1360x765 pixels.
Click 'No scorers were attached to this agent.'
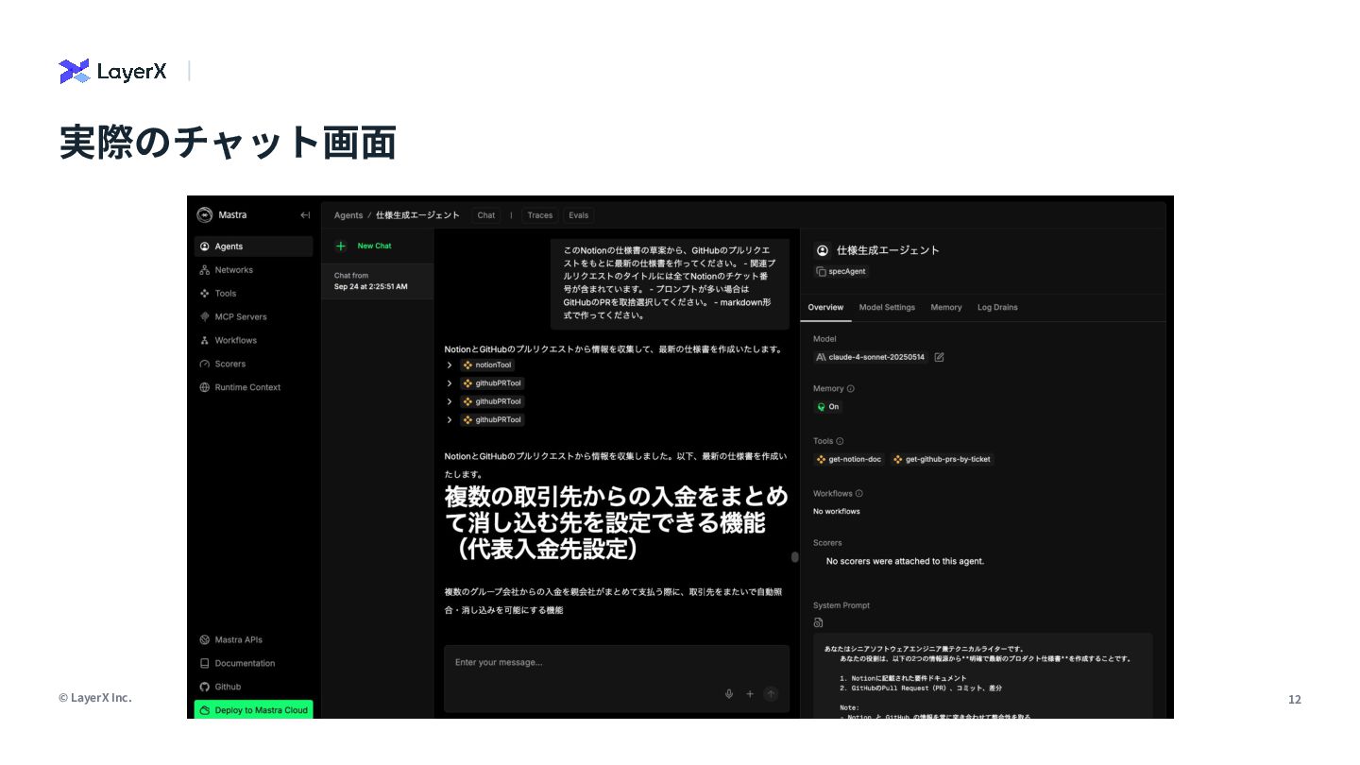tap(905, 561)
